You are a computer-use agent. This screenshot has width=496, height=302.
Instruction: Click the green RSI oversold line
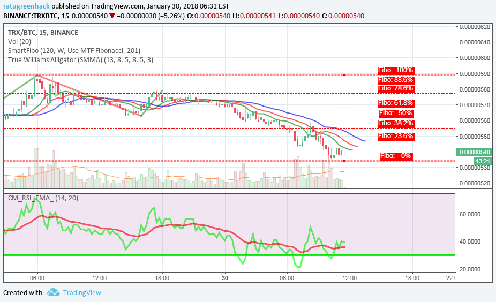click(229, 255)
